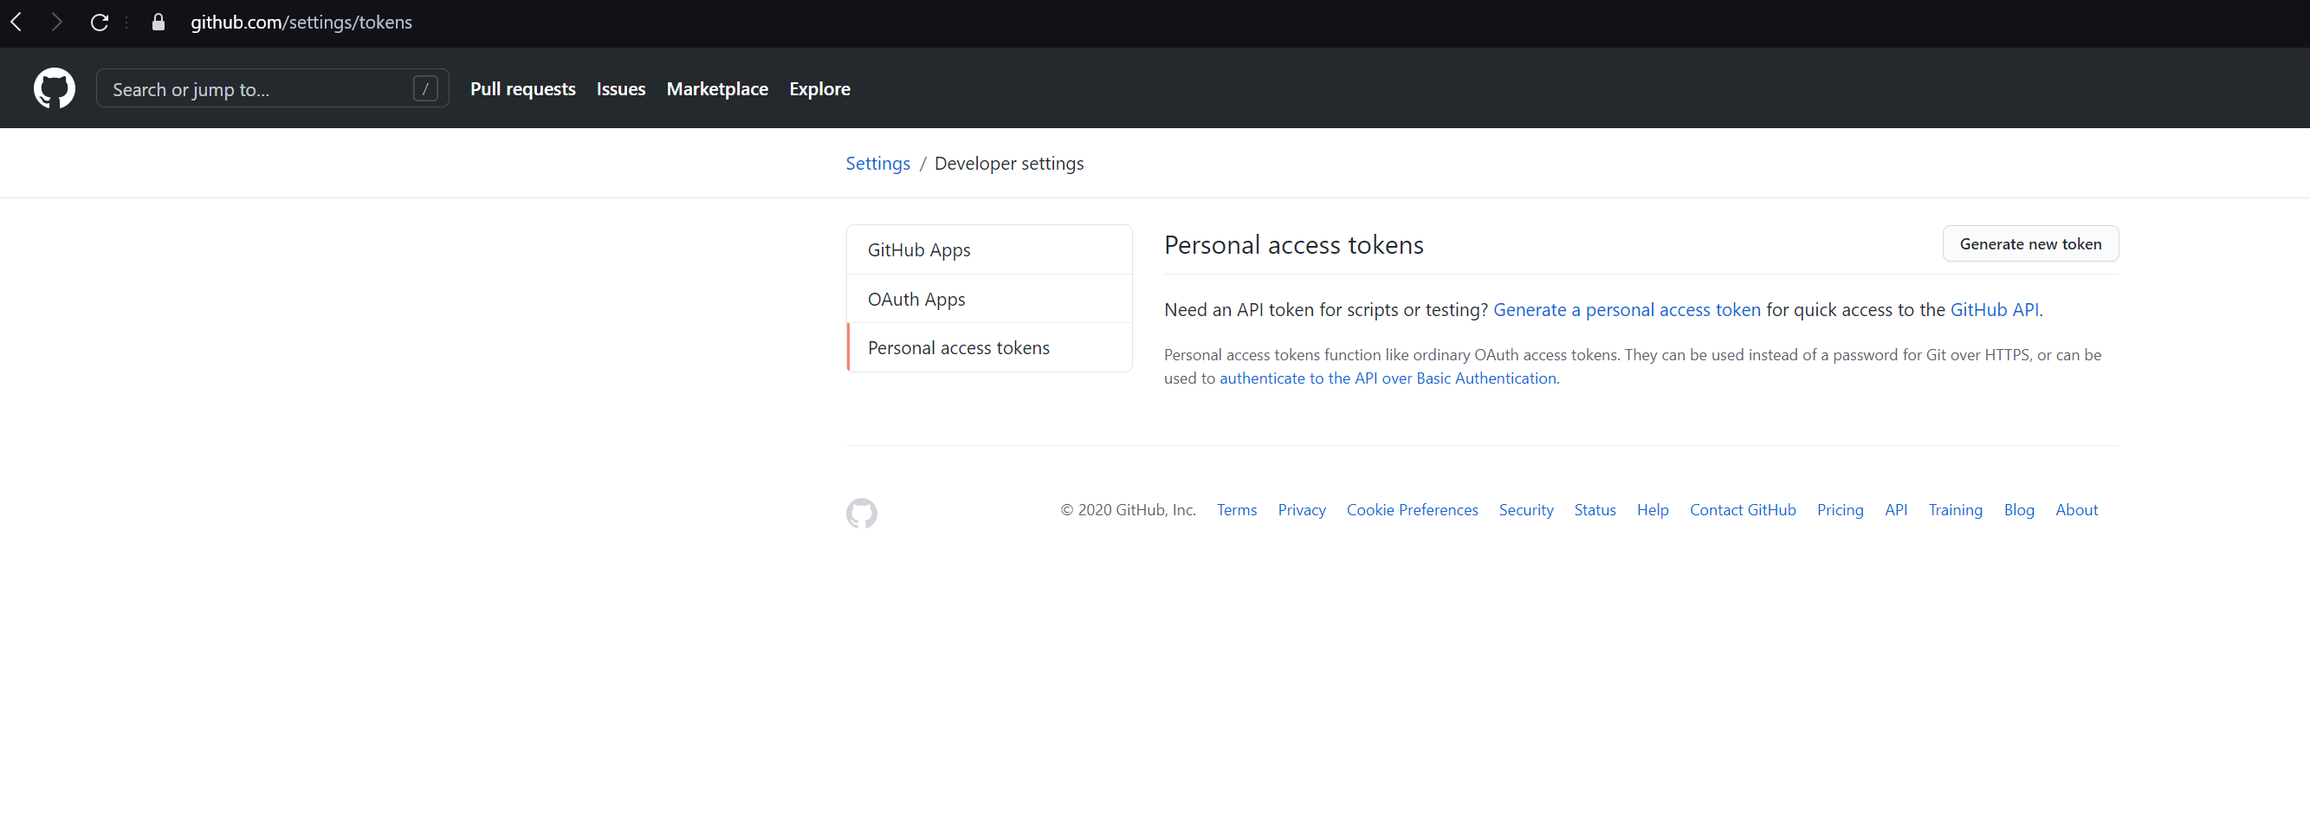Click the browser forward arrow

[x=56, y=23]
